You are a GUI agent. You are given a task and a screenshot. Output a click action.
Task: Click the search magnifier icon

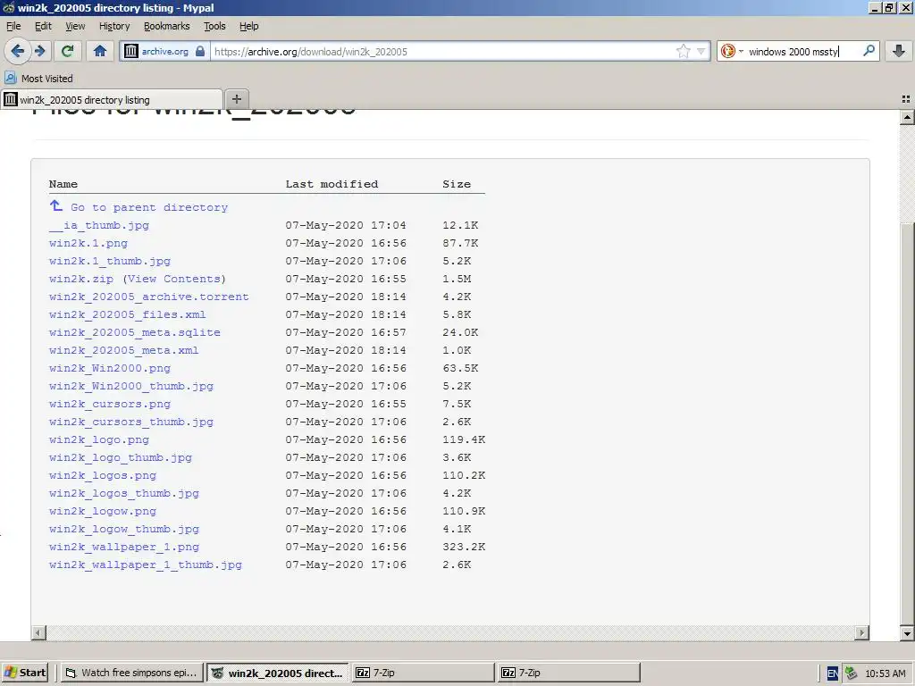pyautogui.click(x=869, y=51)
